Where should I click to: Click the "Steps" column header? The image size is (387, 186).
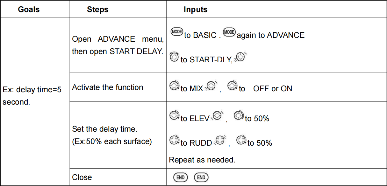click(97, 10)
